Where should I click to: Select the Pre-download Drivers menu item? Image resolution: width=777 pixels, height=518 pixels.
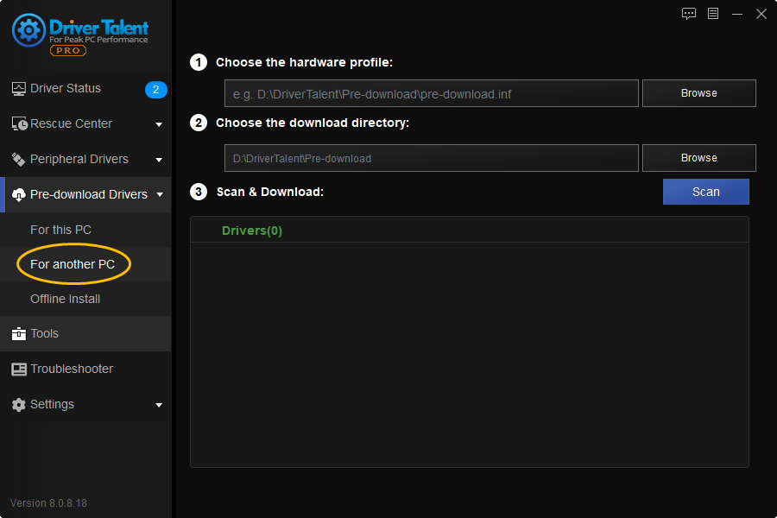tap(85, 195)
